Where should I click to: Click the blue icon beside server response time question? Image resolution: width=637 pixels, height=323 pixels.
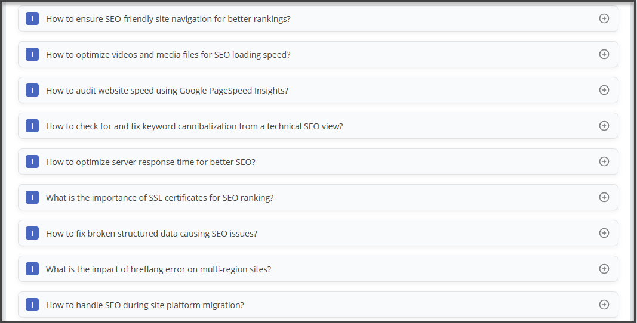pyautogui.click(x=32, y=161)
